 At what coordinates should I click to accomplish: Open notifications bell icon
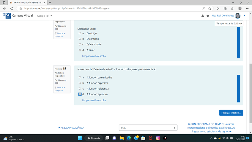[202, 16]
